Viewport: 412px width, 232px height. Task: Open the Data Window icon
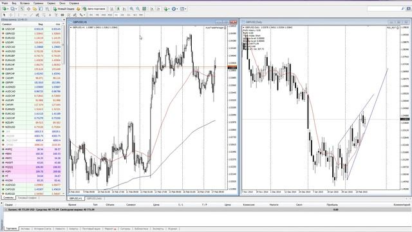[28, 8]
